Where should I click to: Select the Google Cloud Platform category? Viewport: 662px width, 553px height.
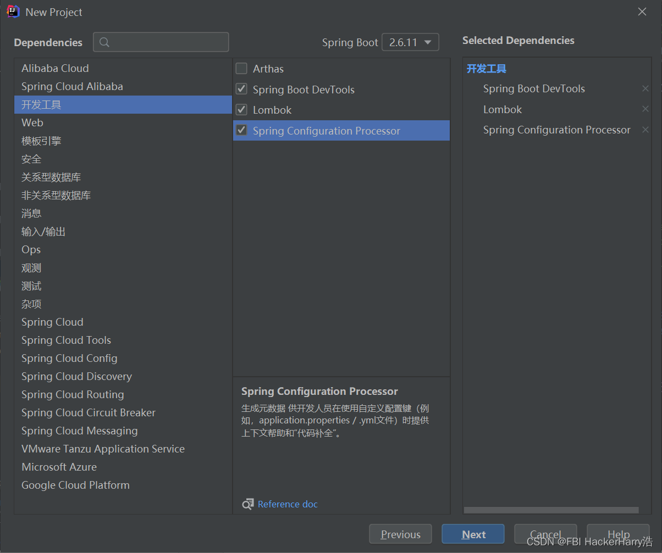[x=123, y=485]
